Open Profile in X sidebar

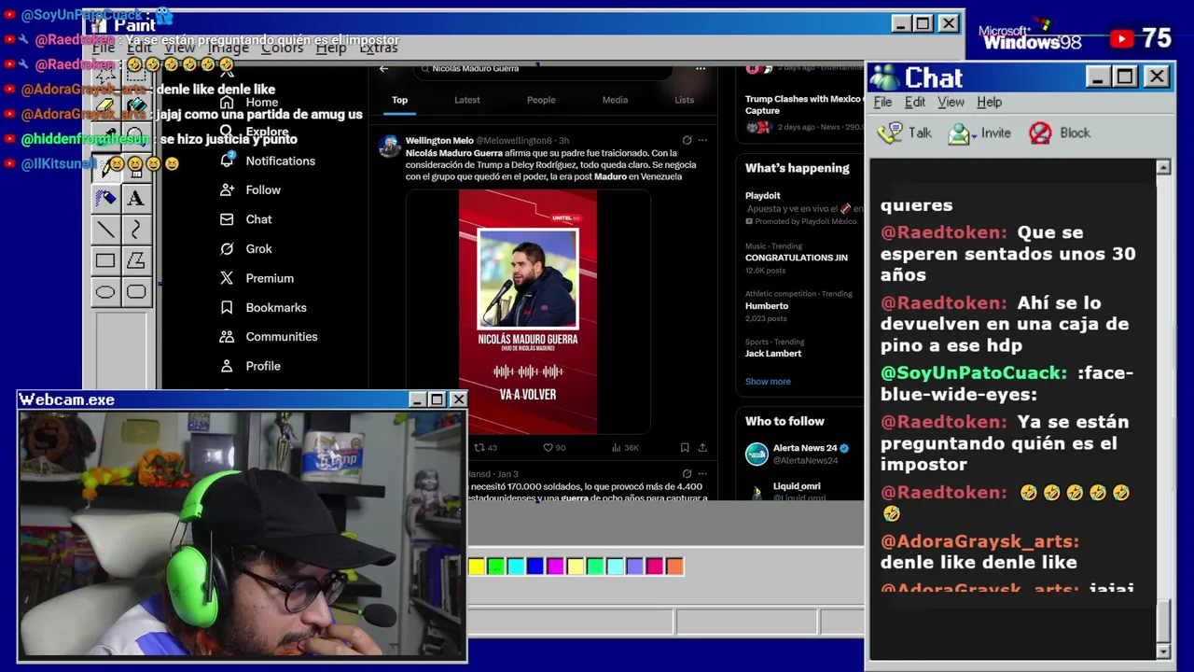(x=227, y=366)
